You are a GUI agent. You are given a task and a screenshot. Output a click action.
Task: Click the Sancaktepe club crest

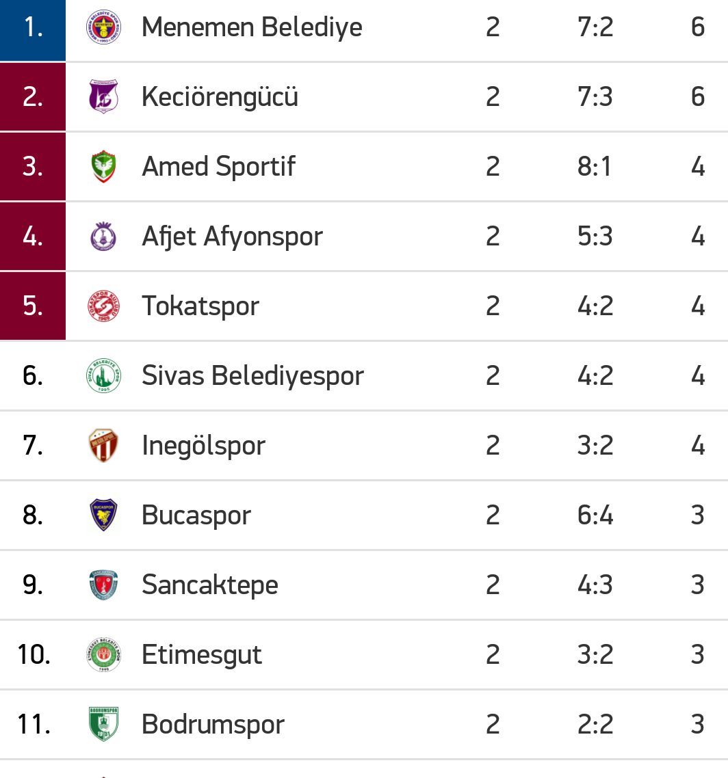103,585
